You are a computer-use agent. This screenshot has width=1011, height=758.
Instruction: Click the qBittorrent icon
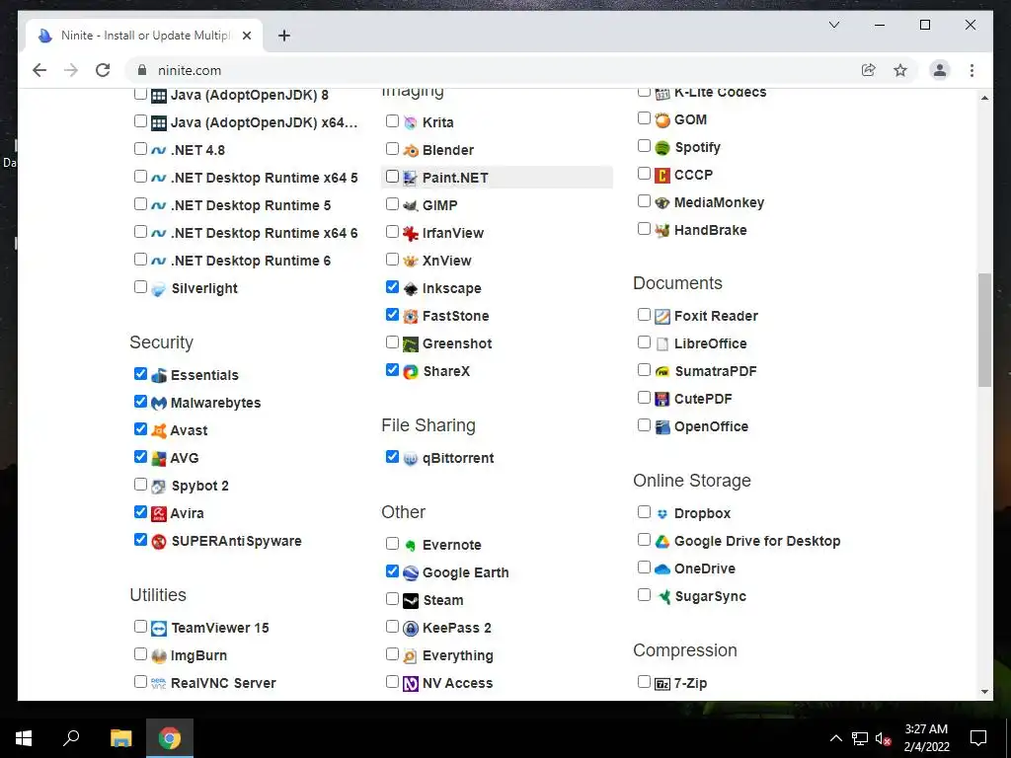coord(411,459)
